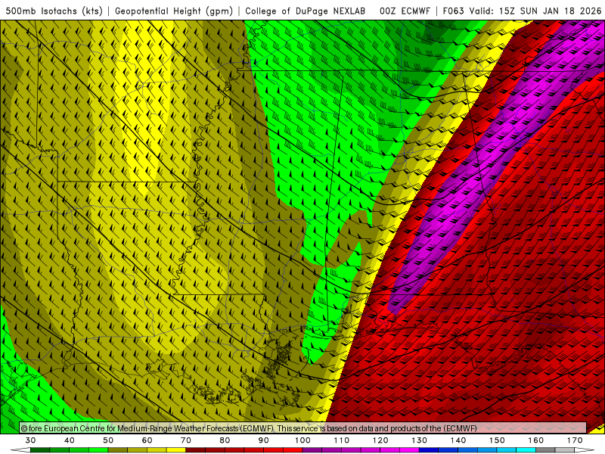The height and width of the screenshot is (454, 605).
Task: Click the '140' label on the color scale
Action: point(458,440)
